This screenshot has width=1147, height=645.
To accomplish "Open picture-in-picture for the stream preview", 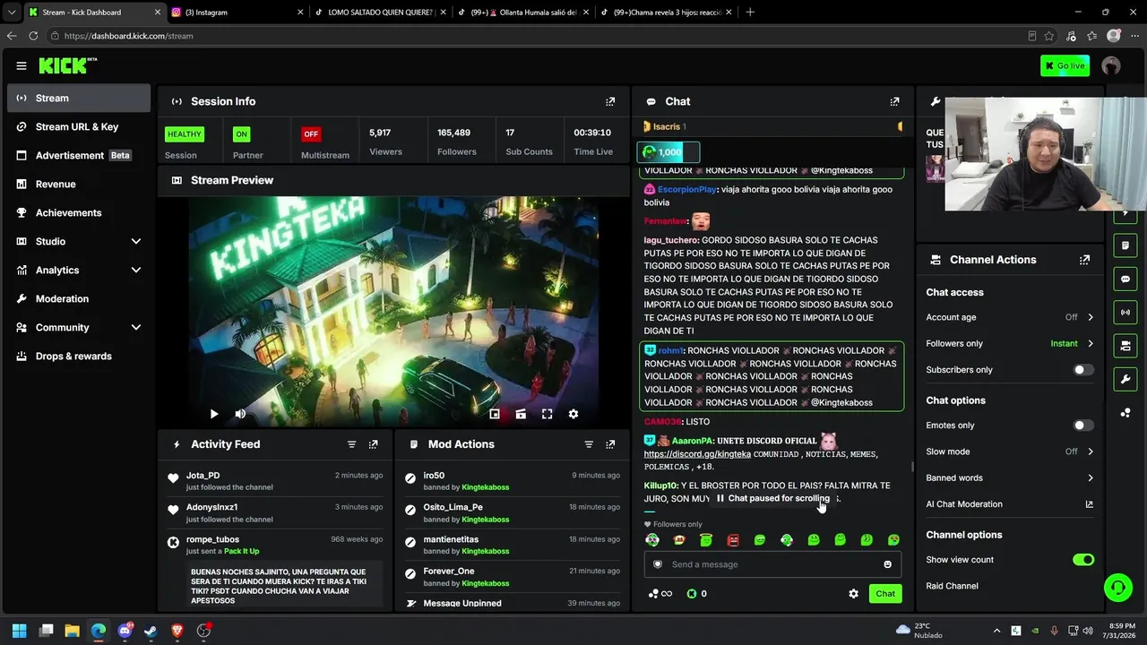I will pyautogui.click(x=495, y=414).
